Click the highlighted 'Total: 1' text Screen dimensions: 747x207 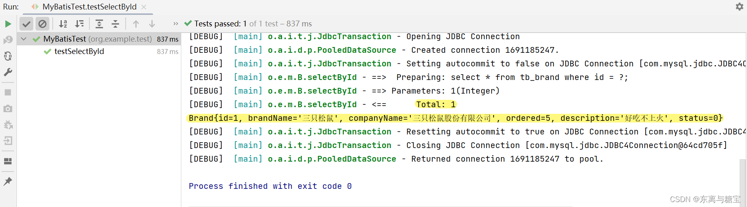click(x=436, y=105)
